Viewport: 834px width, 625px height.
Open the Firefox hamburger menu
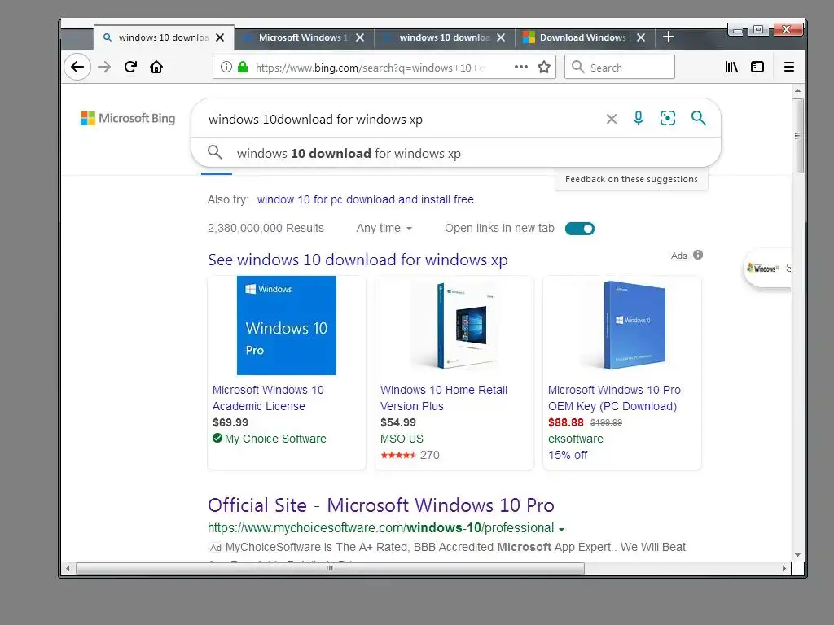[x=789, y=67]
